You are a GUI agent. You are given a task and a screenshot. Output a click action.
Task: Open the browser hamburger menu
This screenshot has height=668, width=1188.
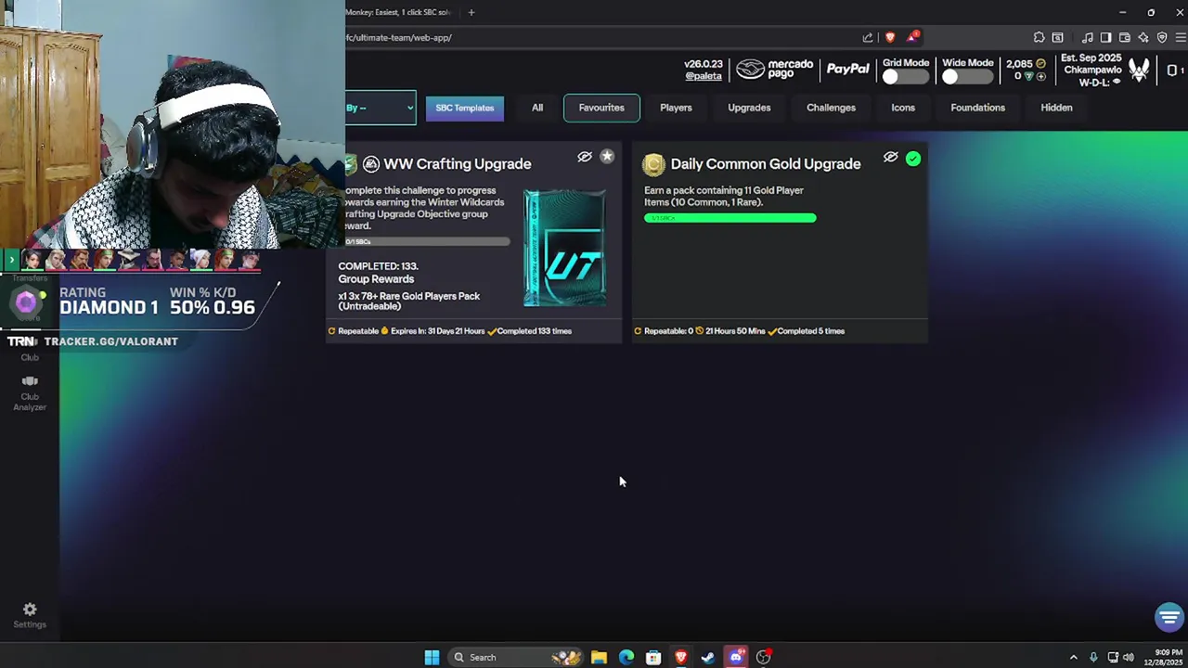pos(1181,37)
